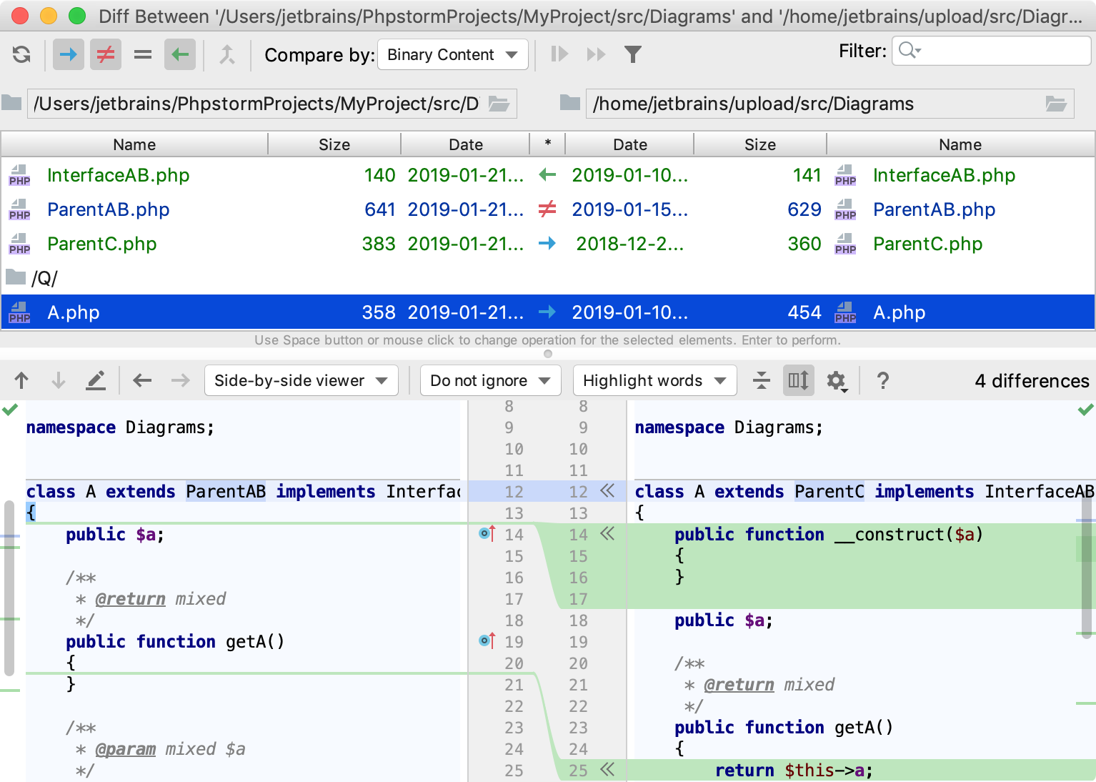Open the Do not ignore dropdown
This screenshot has width=1096, height=782.
point(491,380)
